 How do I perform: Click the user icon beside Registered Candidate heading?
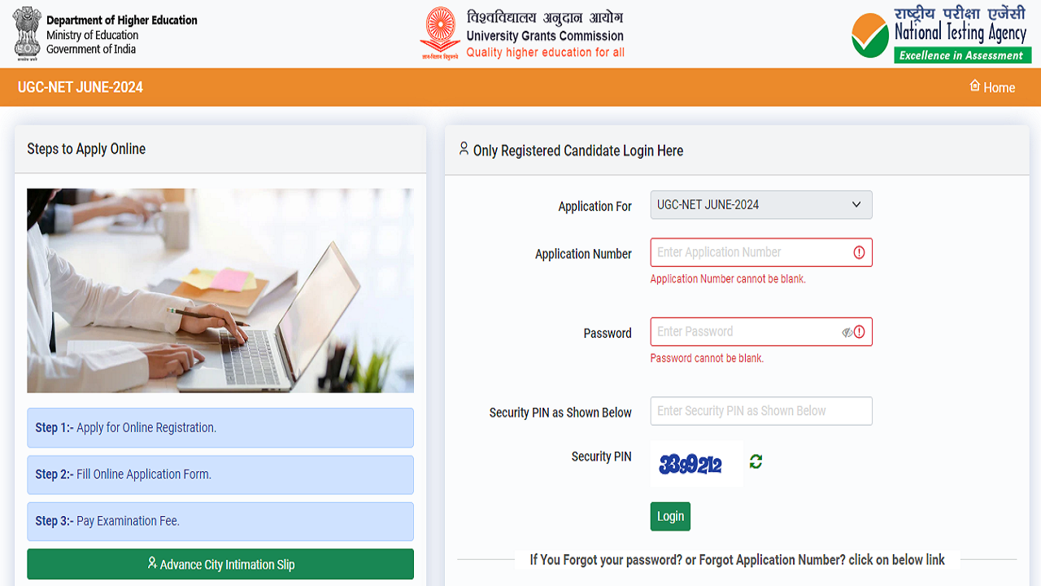click(464, 149)
